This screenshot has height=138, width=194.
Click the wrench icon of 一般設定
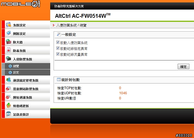pos(59,34)
